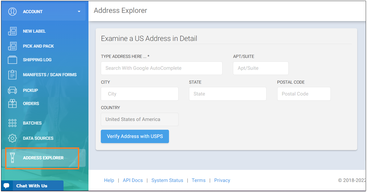Navigate to the Batches section
The height and width of the screenshot is (192, 367).
[32, 123]
